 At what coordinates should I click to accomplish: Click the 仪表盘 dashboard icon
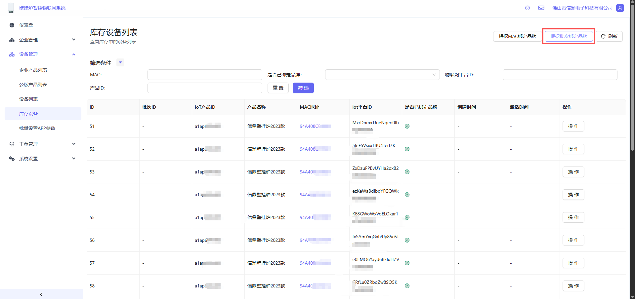[12, 25]
